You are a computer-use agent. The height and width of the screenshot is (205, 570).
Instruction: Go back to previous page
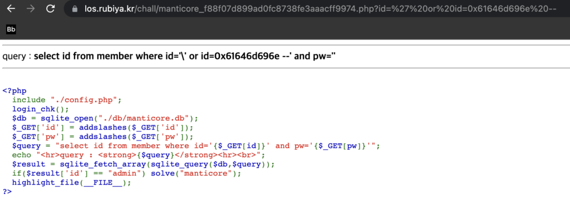click(x=11, y=9)
